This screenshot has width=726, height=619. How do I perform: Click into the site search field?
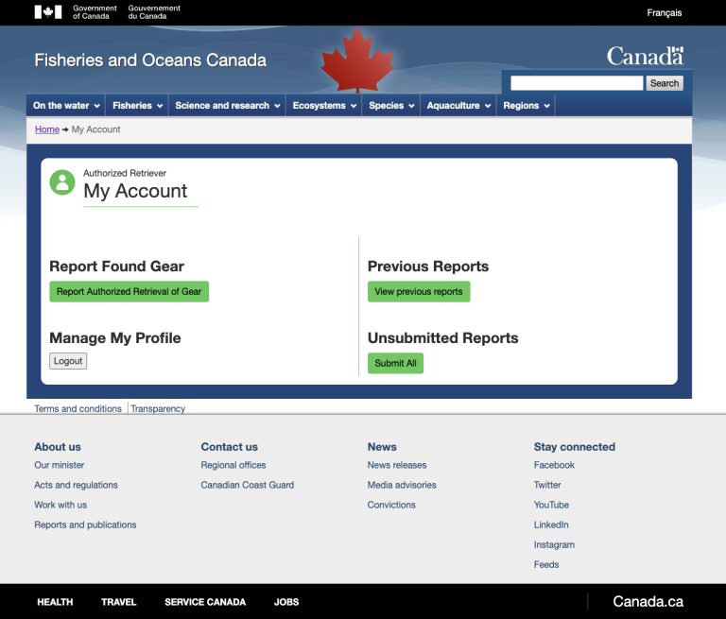tap(577, 83)
